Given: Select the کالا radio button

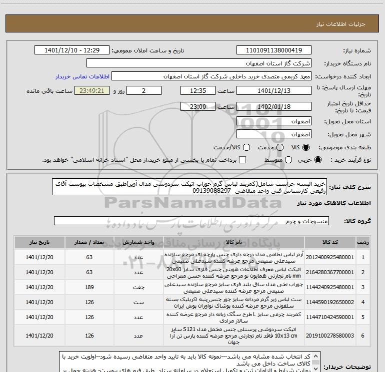Looking at the screenshot, I should pos(306,147).
